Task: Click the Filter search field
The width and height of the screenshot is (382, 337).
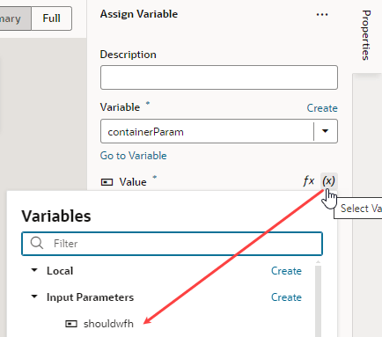Action: [x=172, y=244]
